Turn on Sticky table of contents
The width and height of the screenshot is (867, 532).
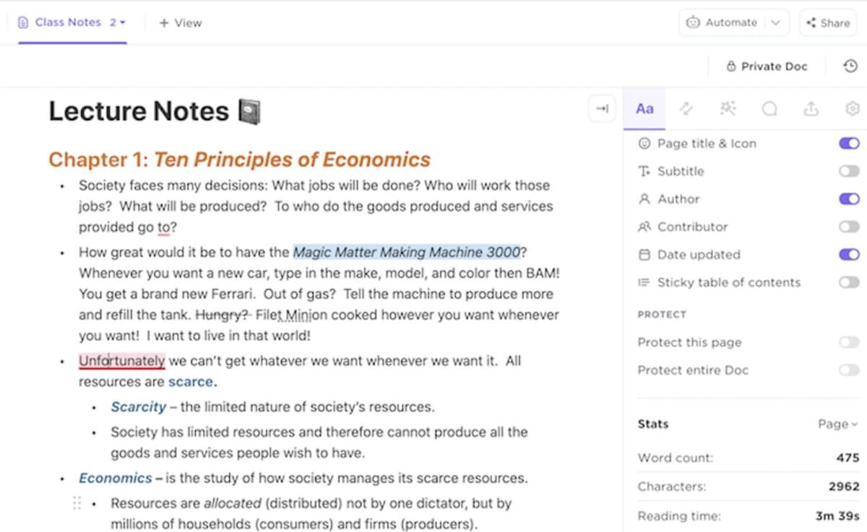tap(849, 283)
